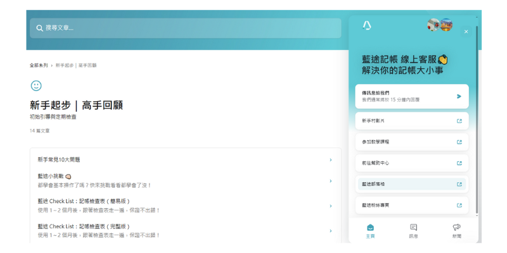The image size is (507, 253).
Task: Select the 主頁 tab in chat widget
Action: click(x=370, y=230)
